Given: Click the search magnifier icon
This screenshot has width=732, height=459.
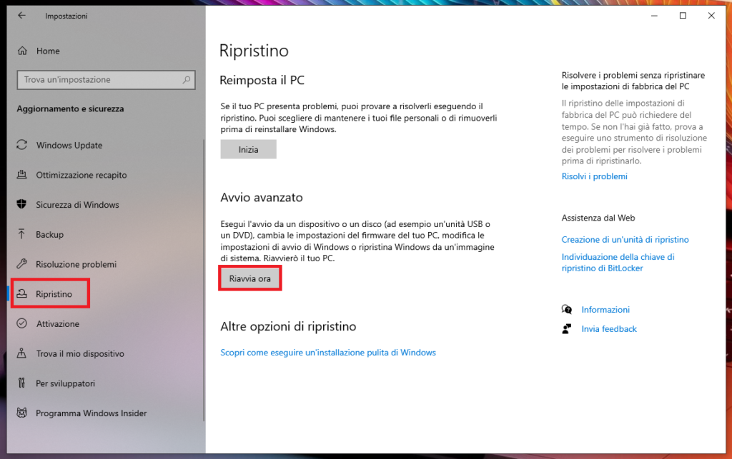Looking at the screenshot, I should click(x=187, y=80).
